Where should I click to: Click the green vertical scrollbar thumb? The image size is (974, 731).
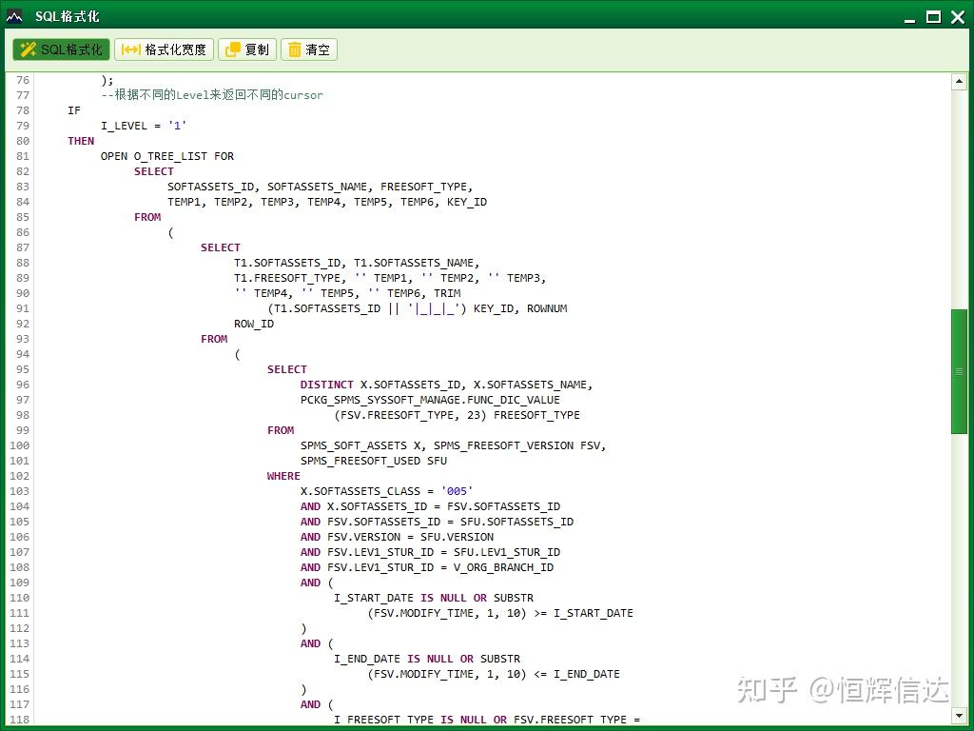[x=959, y=371]
